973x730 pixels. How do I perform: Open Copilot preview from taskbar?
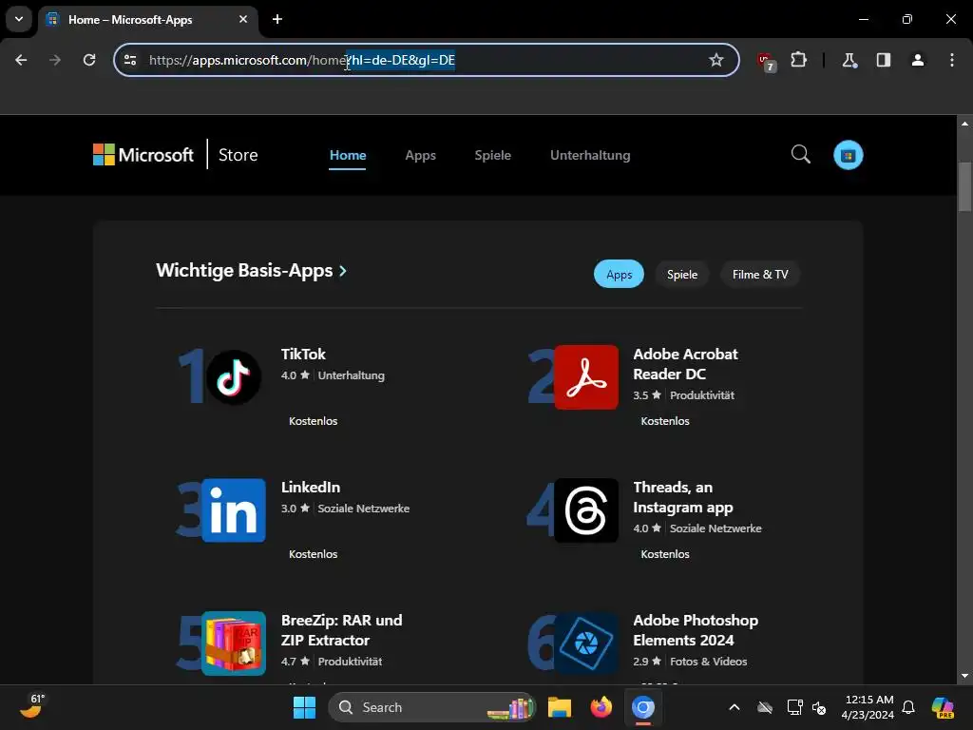pyautogui.click(x=943, y=707)
